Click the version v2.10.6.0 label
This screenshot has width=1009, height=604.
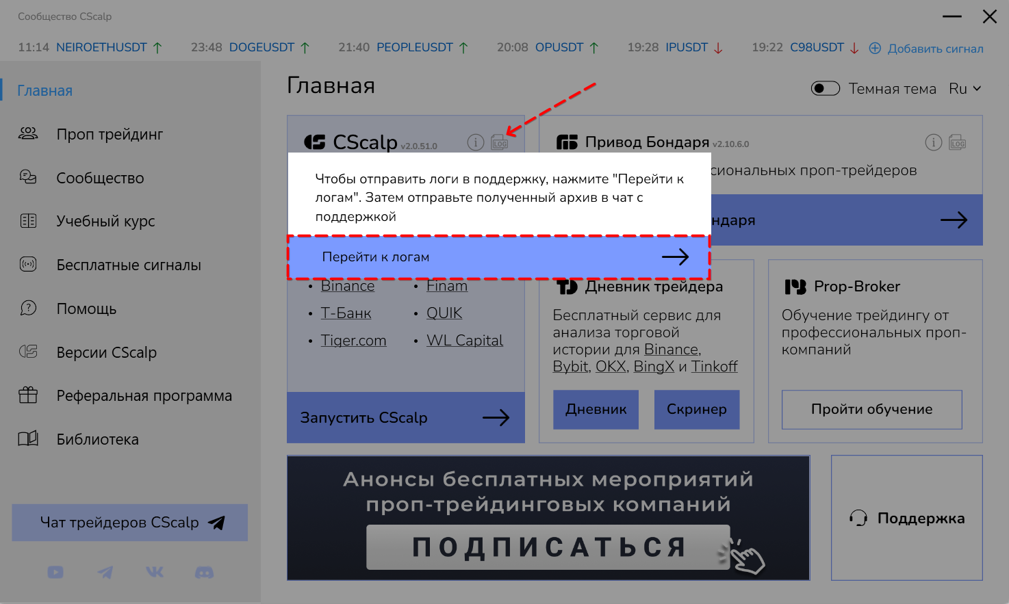(731, 144)
